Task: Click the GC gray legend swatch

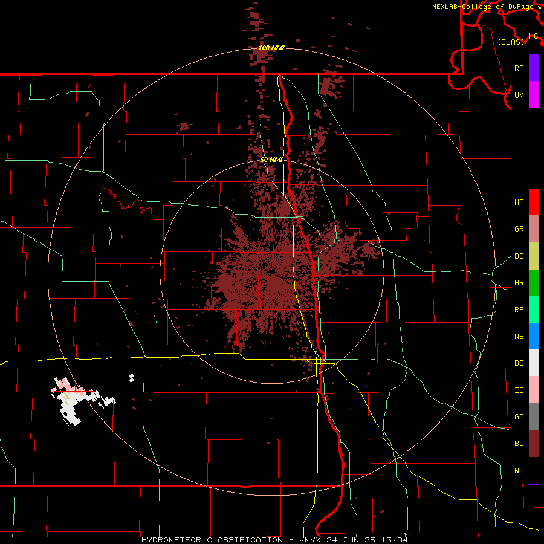Action: click(534, 416)
